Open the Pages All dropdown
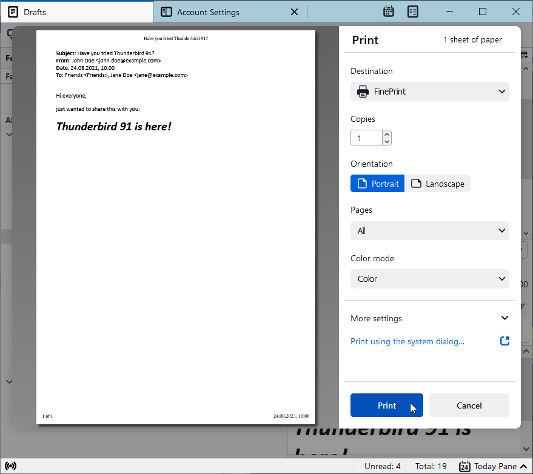533x474 pixels. coord(430,231)
